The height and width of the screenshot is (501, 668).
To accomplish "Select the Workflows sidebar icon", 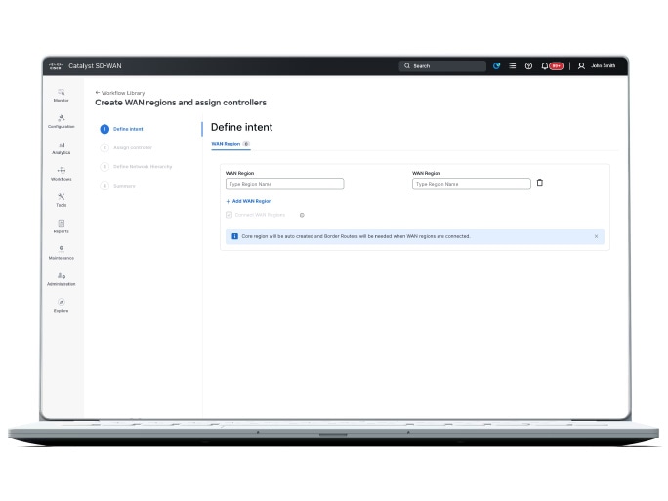I will 62,173.
